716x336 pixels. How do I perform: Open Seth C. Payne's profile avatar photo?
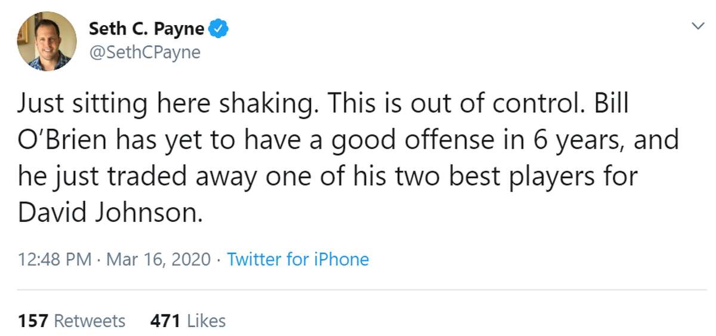coord(47,41)
